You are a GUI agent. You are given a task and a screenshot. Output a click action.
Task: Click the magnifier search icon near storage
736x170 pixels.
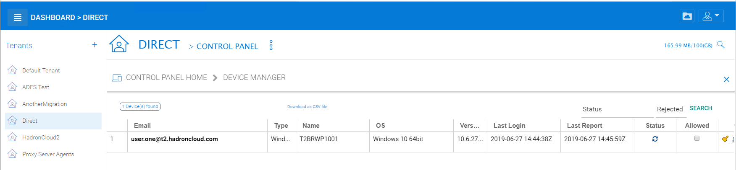(x=721, y=45)
